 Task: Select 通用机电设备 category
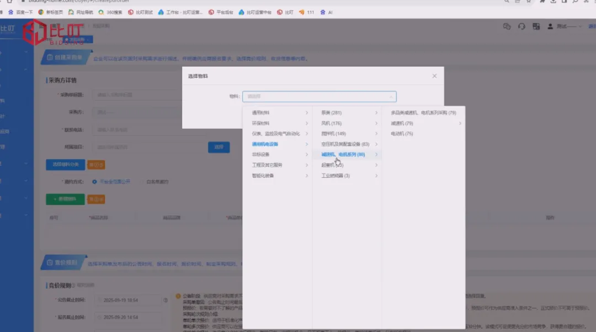coord(265,144)
